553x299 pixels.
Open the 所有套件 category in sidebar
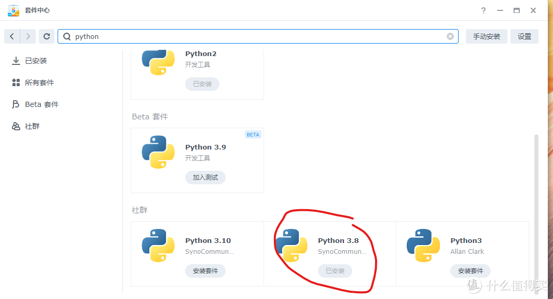coord(39,82)
